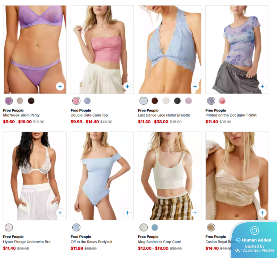The width and height of the screenshot is (277, 258).
Task: Open Off to the Races Bodysuit link
Action: (x=91, y=242)
